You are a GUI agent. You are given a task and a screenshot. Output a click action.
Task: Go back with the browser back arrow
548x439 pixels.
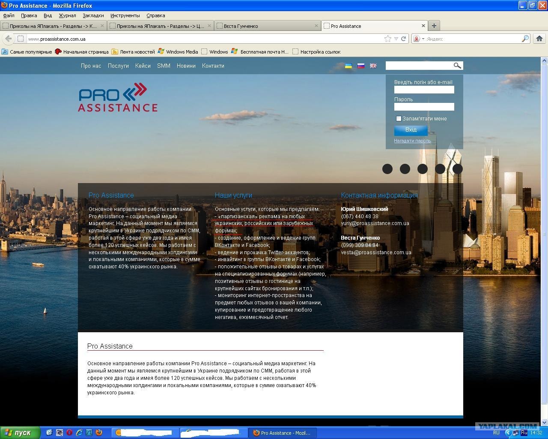(8, 39)
